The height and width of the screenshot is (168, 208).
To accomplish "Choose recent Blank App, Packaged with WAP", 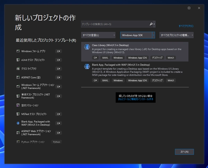I will tap(39, 123).
